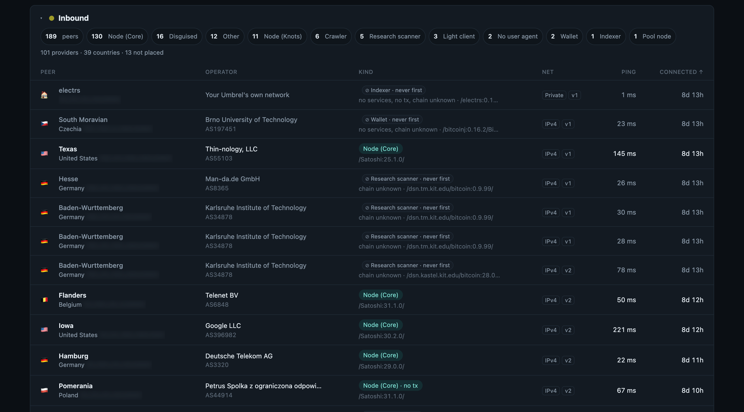744x412 pixels.
Task: Select the 2 Wallet filter chip
Action: [x=564, y=36]
